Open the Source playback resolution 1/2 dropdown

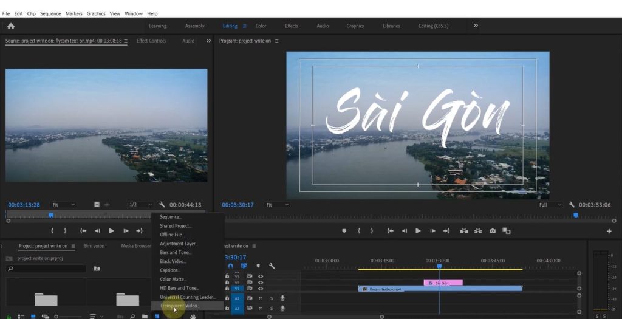click(x=140, y=205)
